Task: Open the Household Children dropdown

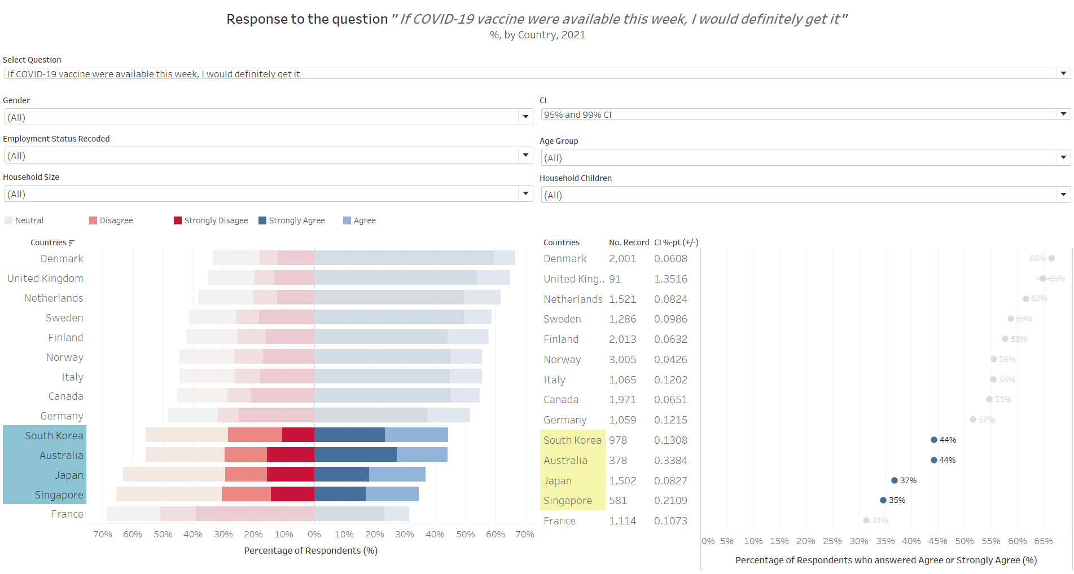Action: [1063, 195]
